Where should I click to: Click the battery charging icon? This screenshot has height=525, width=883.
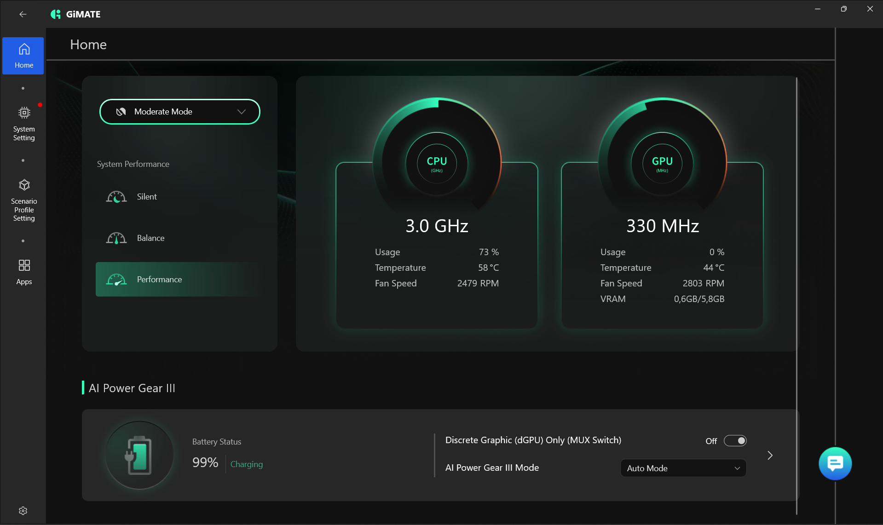pyautogui.click(x=139, y=455)
